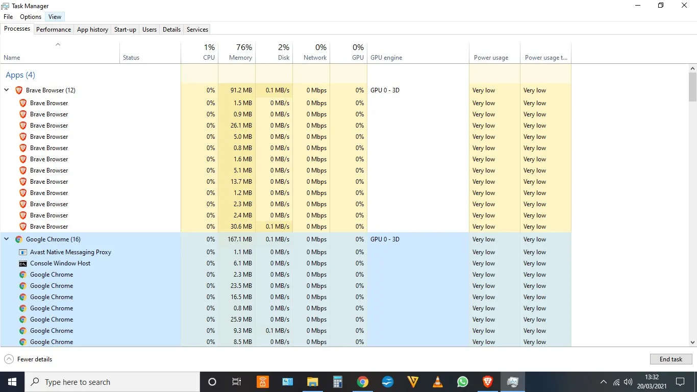Screen dimensions: 697x392
Task: Sort by the CPU column header
Action: click(x=200, y=52)
